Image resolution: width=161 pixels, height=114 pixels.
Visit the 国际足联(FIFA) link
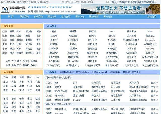click(x=81, y=91)
